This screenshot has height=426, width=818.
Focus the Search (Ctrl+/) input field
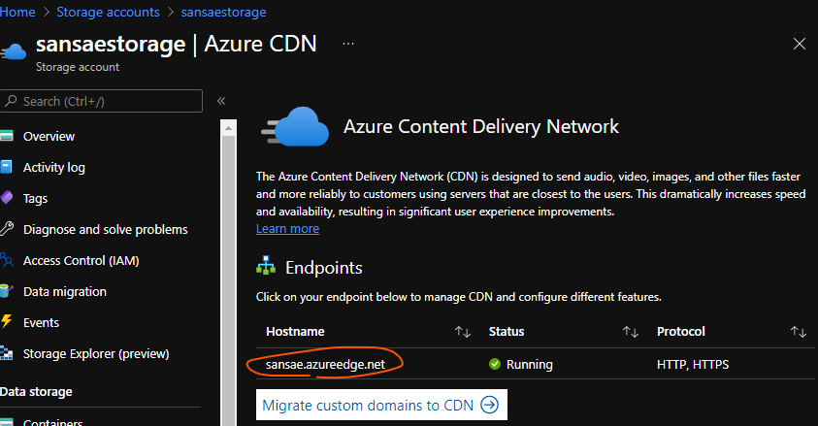point(107,101)
